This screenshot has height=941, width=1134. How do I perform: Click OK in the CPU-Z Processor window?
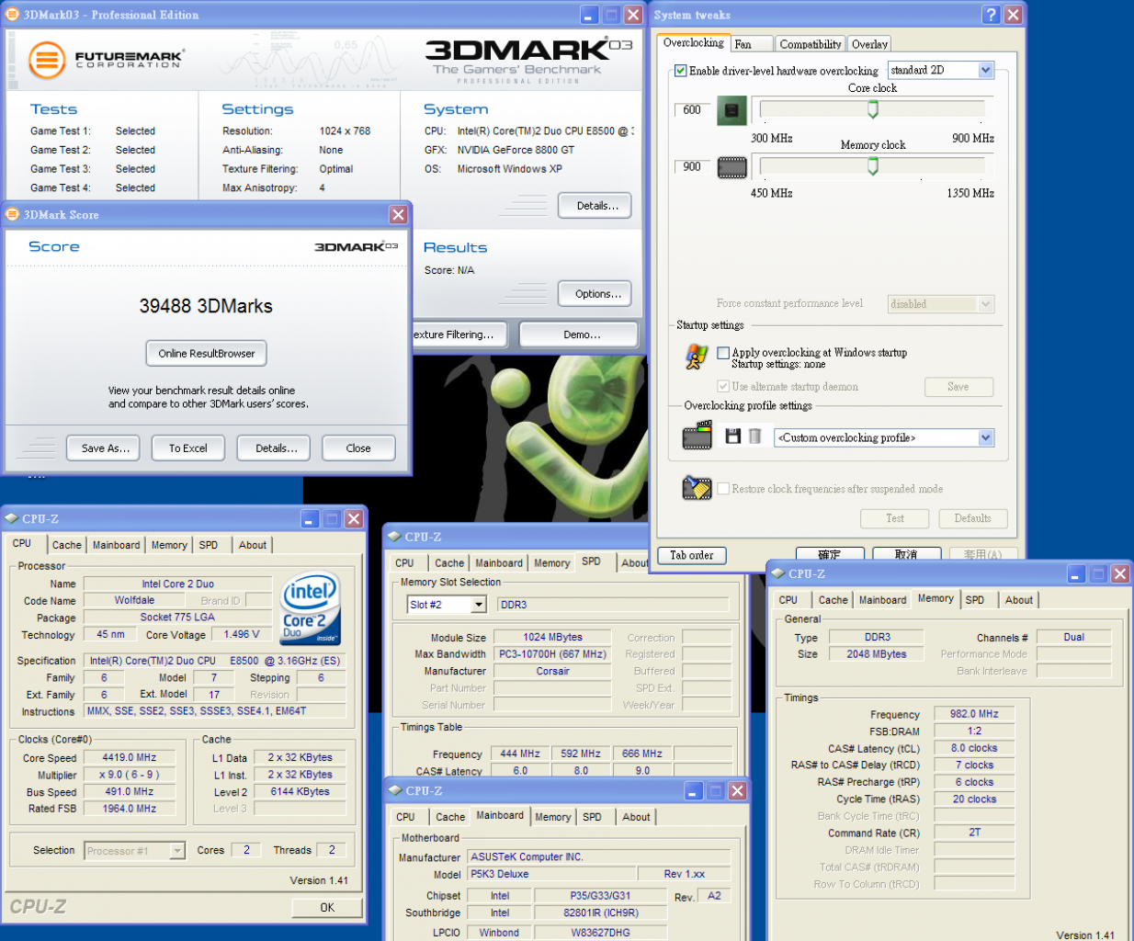click(x=327, y=907)
